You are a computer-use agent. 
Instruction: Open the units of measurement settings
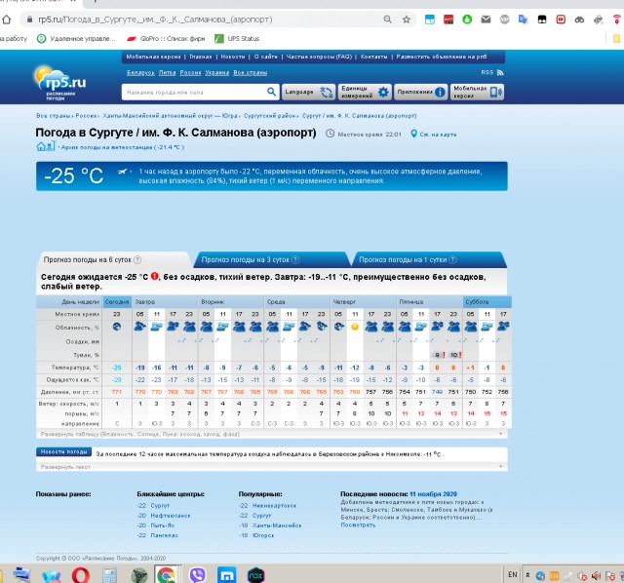click(x=365, y=92)
